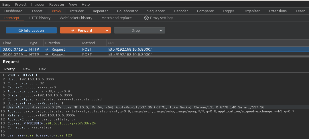The image size is (309, 139).
Task: Click the Origin header line
Action: coord(40,95)
